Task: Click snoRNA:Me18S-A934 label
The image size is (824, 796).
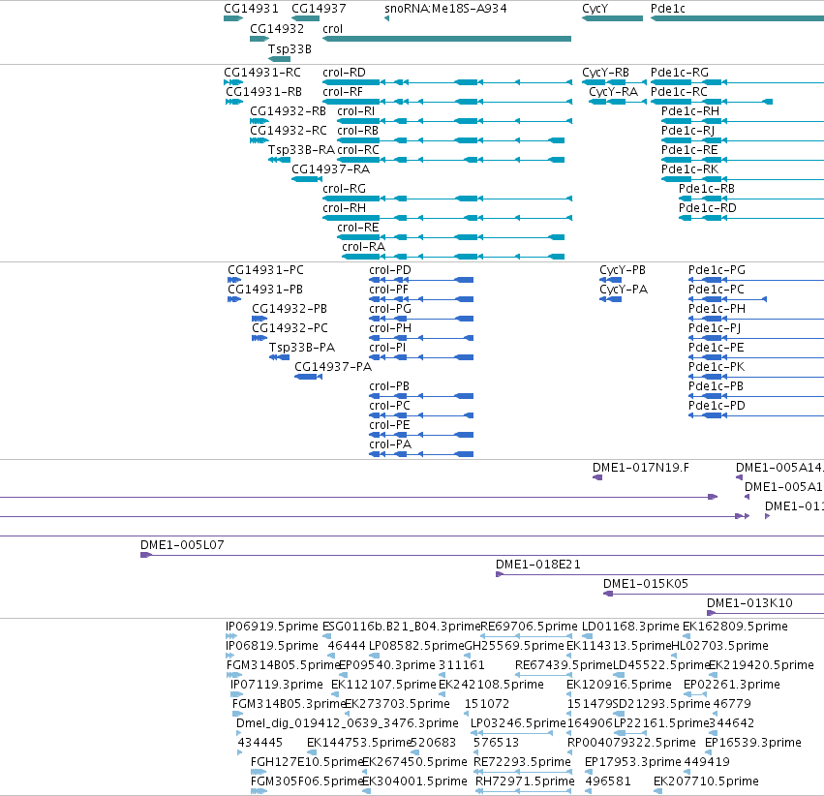Action: (x=445, y=9)
